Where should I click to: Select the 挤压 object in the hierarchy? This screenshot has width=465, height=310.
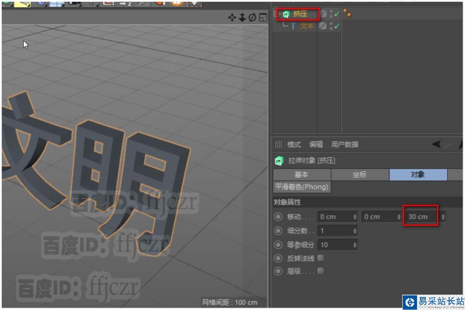(x=300, y=14)
